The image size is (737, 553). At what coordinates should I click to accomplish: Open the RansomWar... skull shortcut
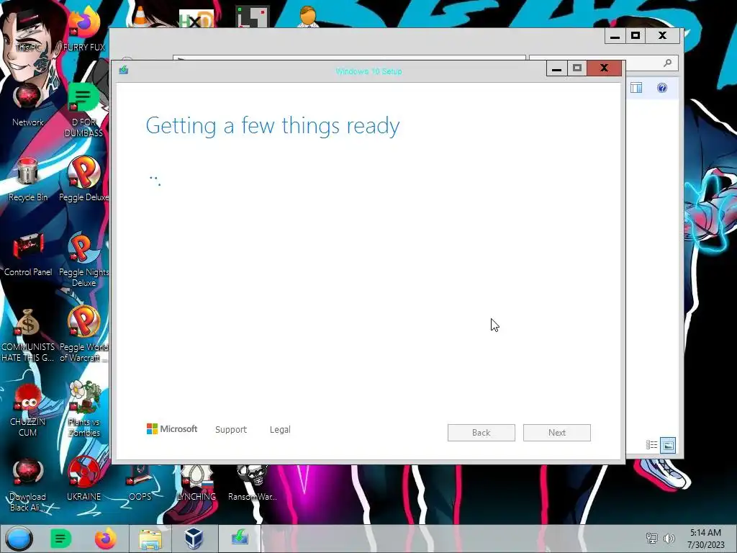click(253, 483)
